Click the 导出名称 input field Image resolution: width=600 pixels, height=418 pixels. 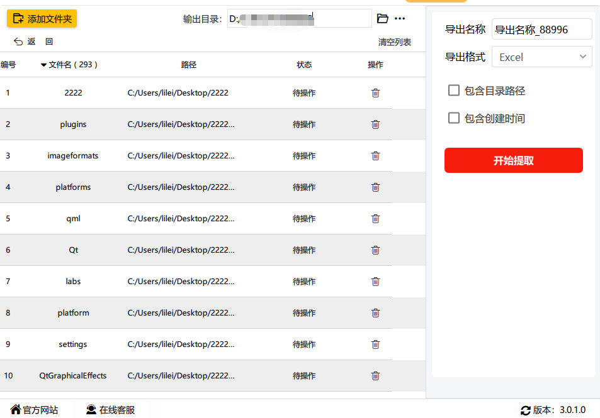pyautogui.click(x=541, y=29)
